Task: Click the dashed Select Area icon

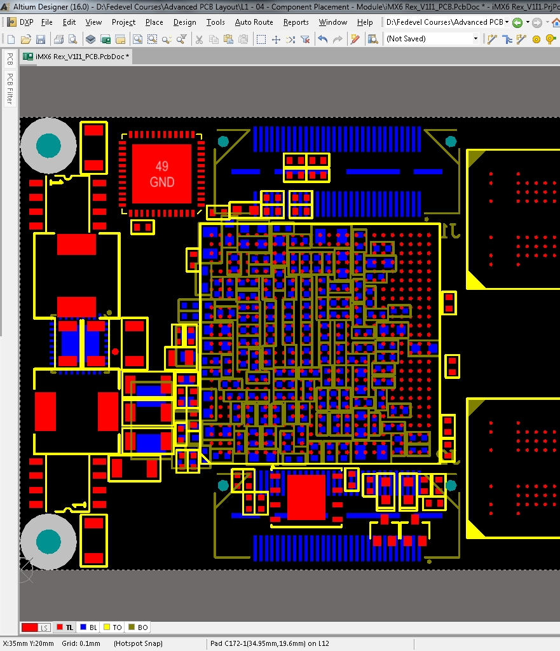Action: pos(261,39)
